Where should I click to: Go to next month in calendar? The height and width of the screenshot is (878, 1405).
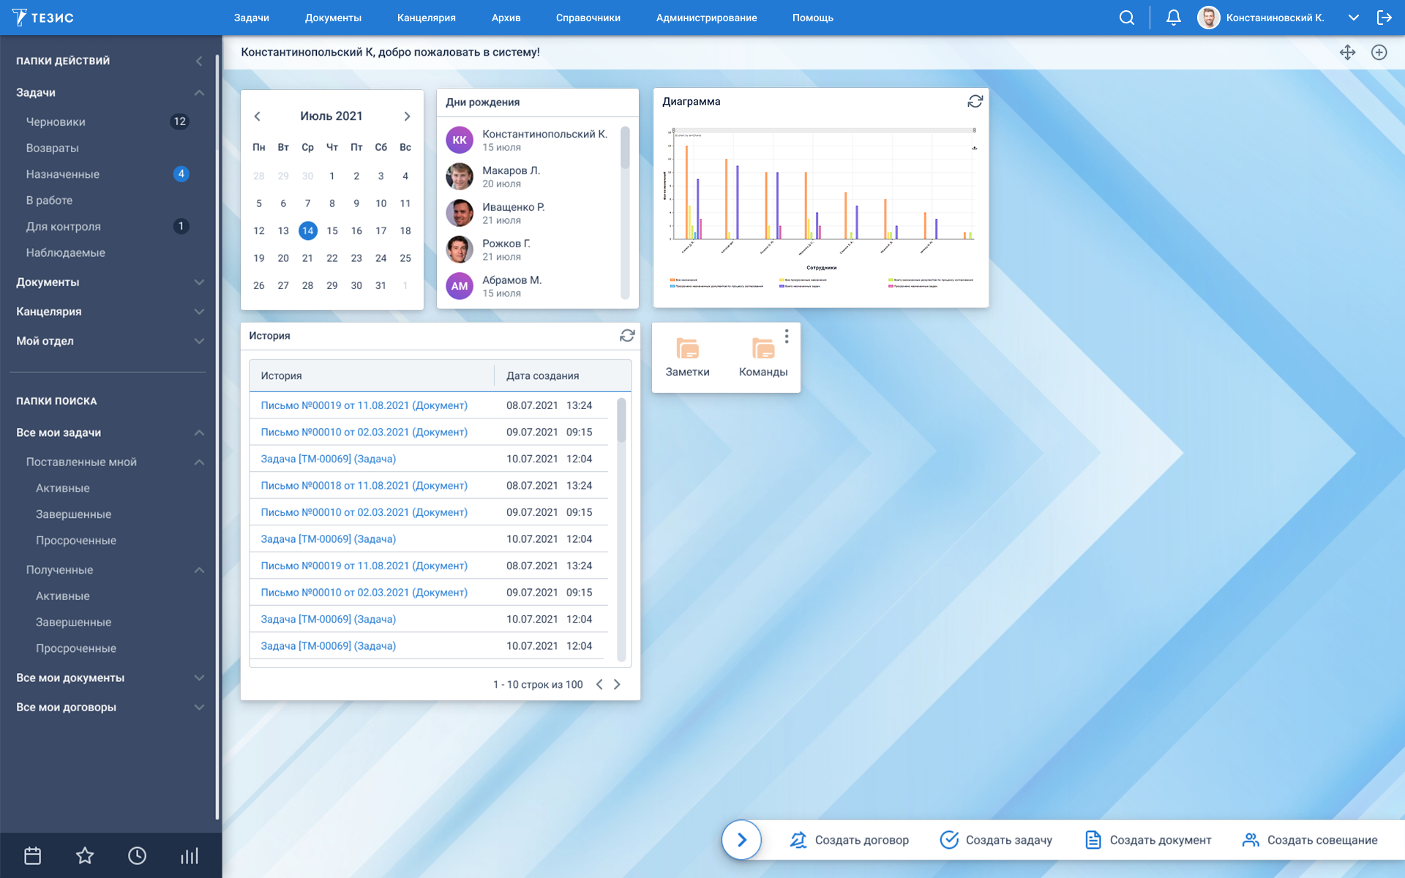click(407, 116)
